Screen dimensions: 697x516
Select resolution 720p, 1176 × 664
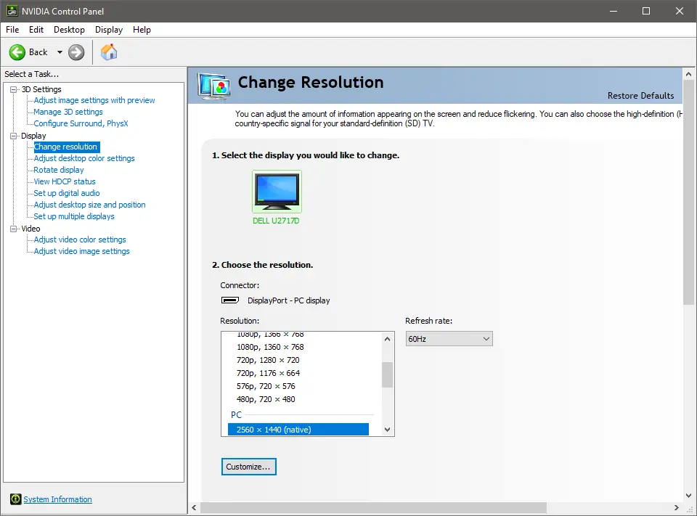point(268,373)
